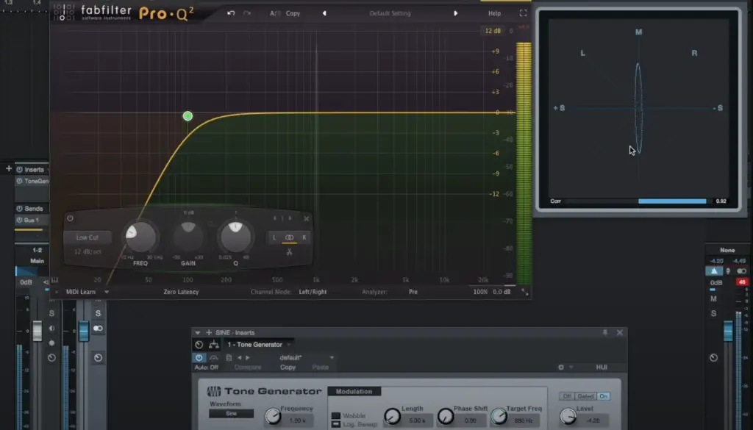Set the band to left channel only
Viewport: 753px width, 430px height.
[x=275, y=237]
